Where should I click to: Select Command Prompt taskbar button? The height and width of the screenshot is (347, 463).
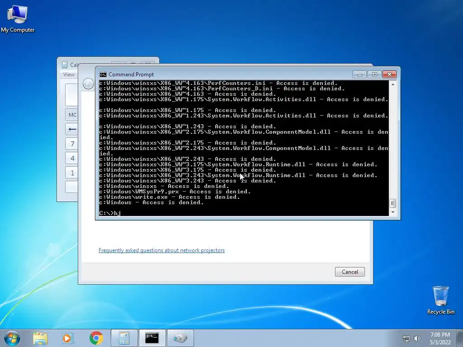point(152,338)
